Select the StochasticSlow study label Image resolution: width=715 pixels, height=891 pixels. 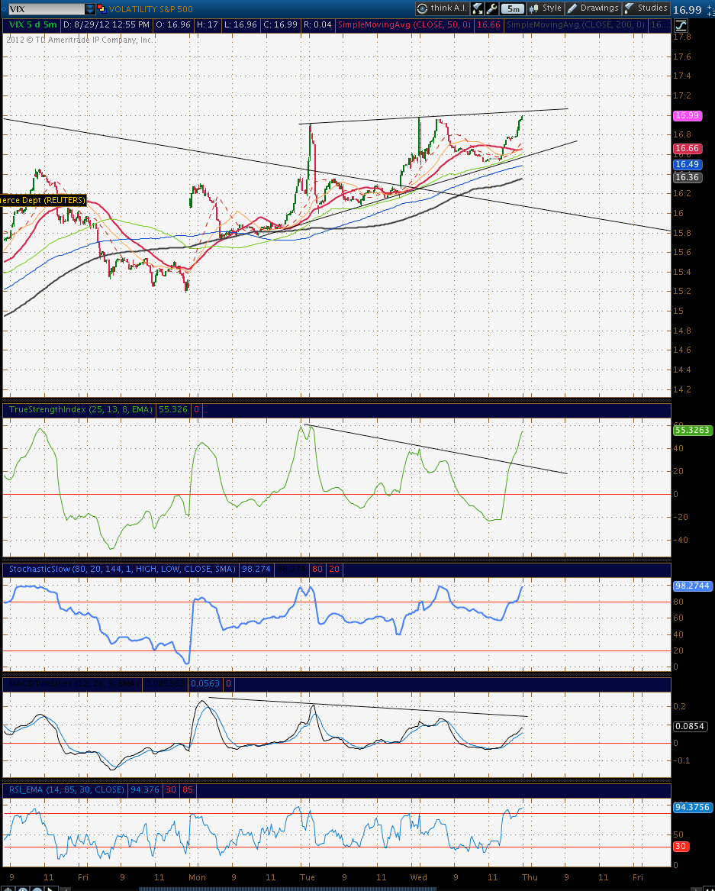tap(122, 569)
